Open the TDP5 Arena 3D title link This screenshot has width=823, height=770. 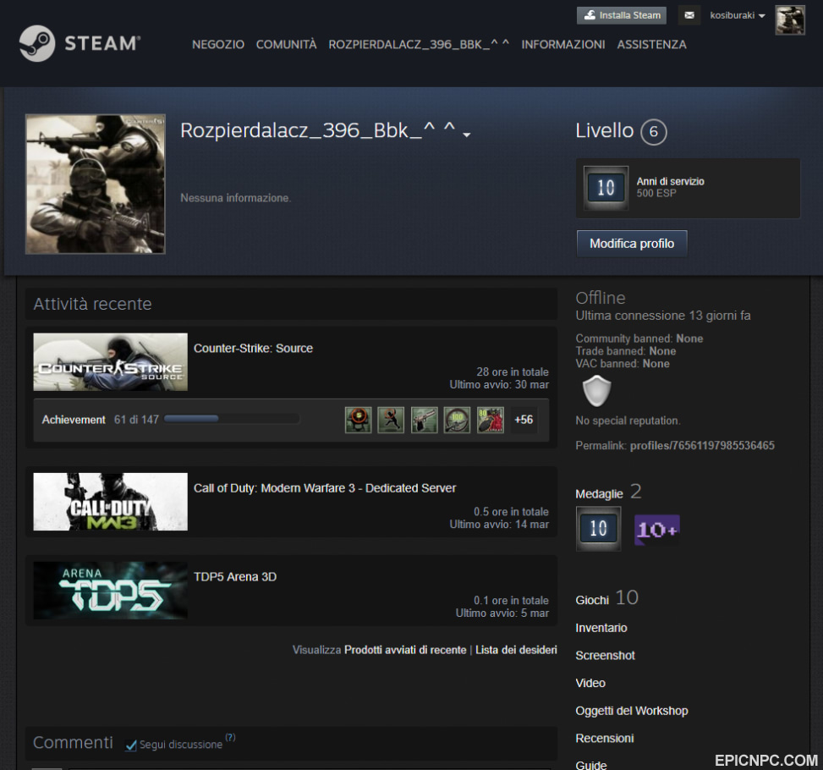[235, 577]
